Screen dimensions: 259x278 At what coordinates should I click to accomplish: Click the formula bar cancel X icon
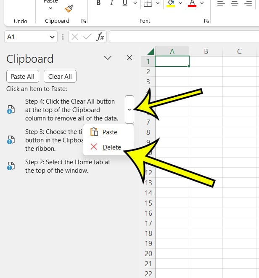pos(75,37)
